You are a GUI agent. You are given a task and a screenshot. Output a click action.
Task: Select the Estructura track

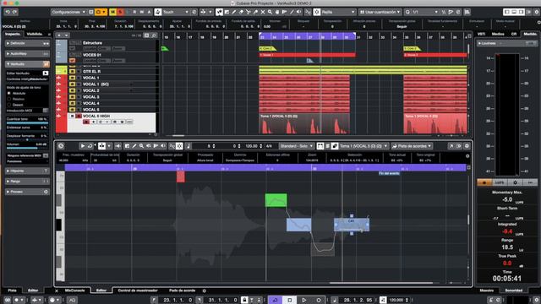(92, 43)
